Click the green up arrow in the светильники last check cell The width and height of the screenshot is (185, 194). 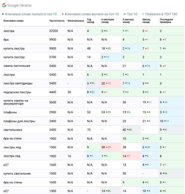pos(163,130)
